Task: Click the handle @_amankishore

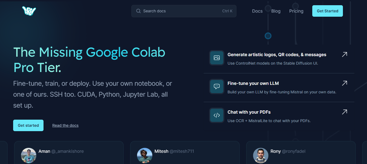Action: click(x=68, y=151)
